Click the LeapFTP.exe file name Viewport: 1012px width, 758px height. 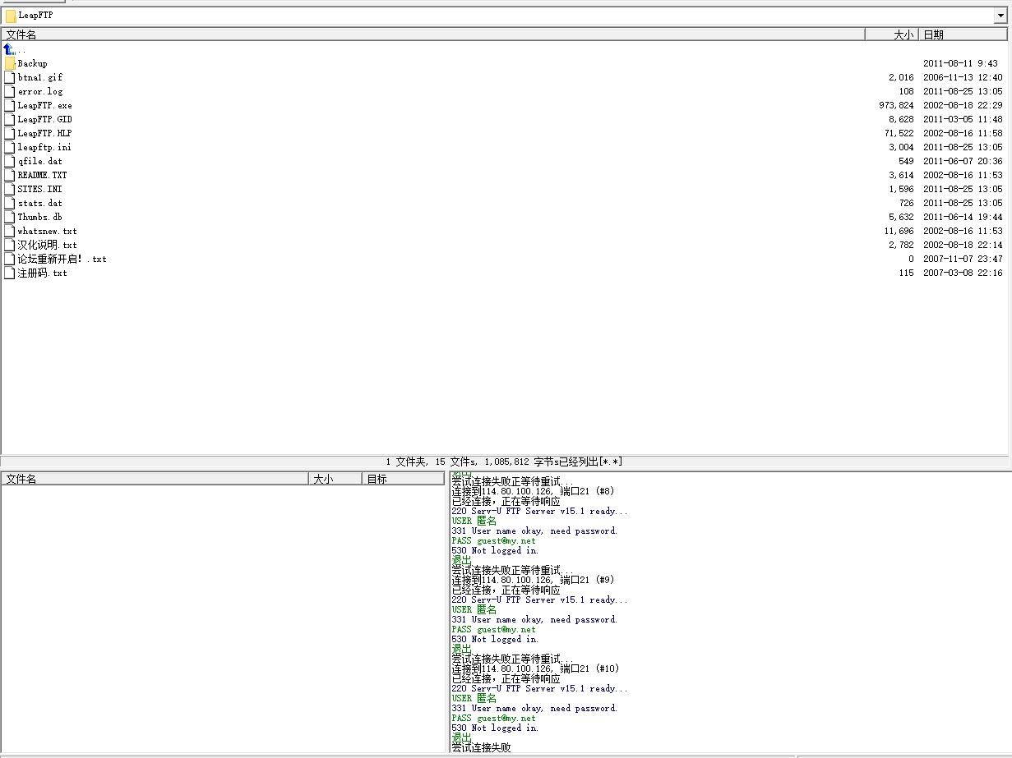(x=44, y=105)
